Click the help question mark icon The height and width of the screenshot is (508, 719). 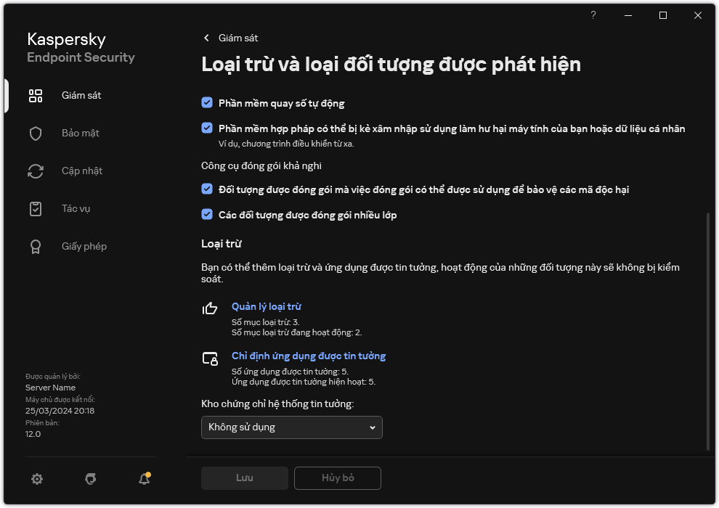pyautogui.click(x=593, y=15)
